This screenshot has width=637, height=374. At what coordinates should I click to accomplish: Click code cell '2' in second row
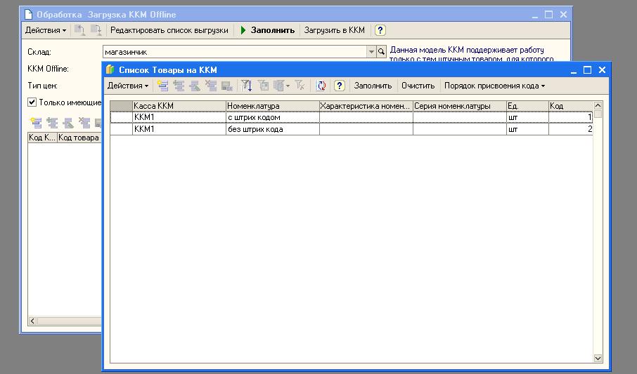tap(571, 129)
